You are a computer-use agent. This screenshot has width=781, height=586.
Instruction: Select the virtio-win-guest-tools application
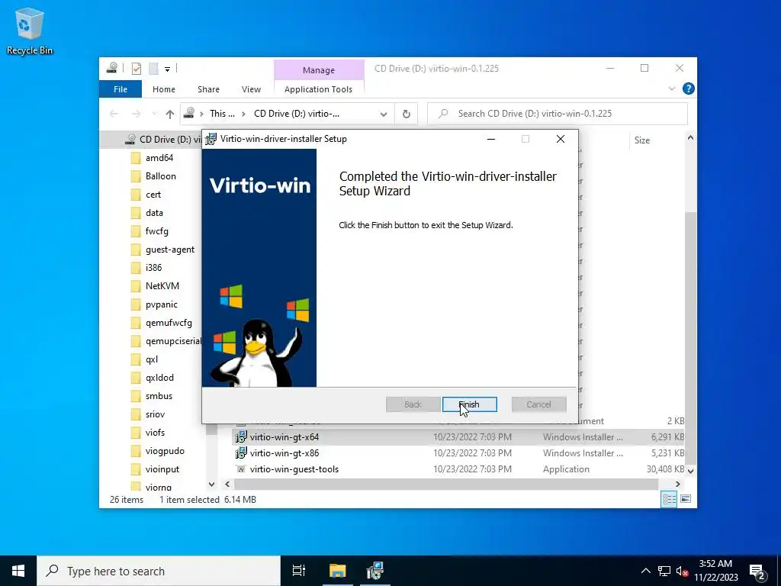[294, 469]
